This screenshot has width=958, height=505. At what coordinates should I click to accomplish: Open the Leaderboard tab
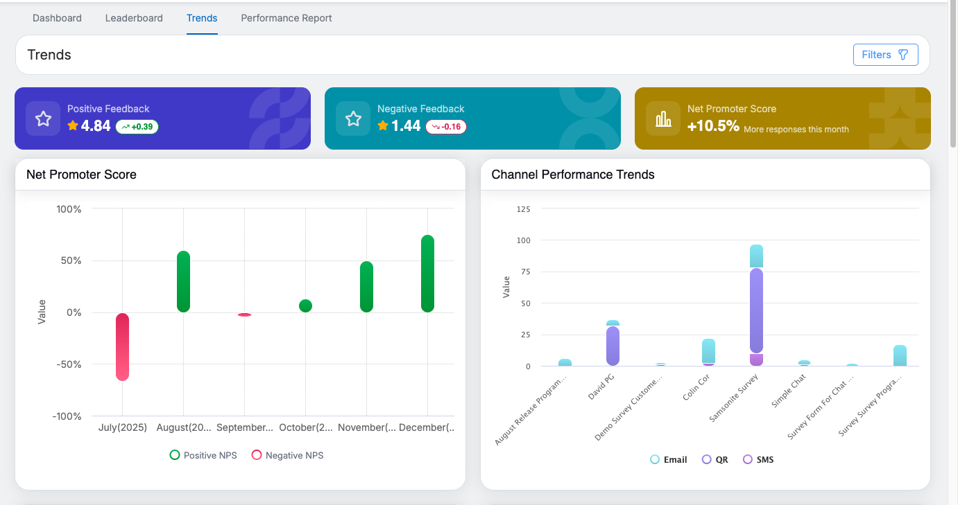(134, 18)
